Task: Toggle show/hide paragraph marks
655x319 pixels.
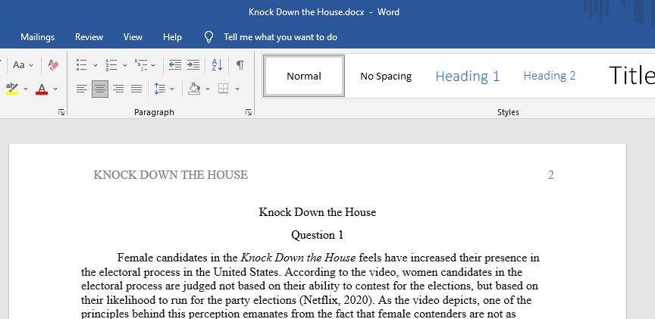Action: click(x=240, y=64)
